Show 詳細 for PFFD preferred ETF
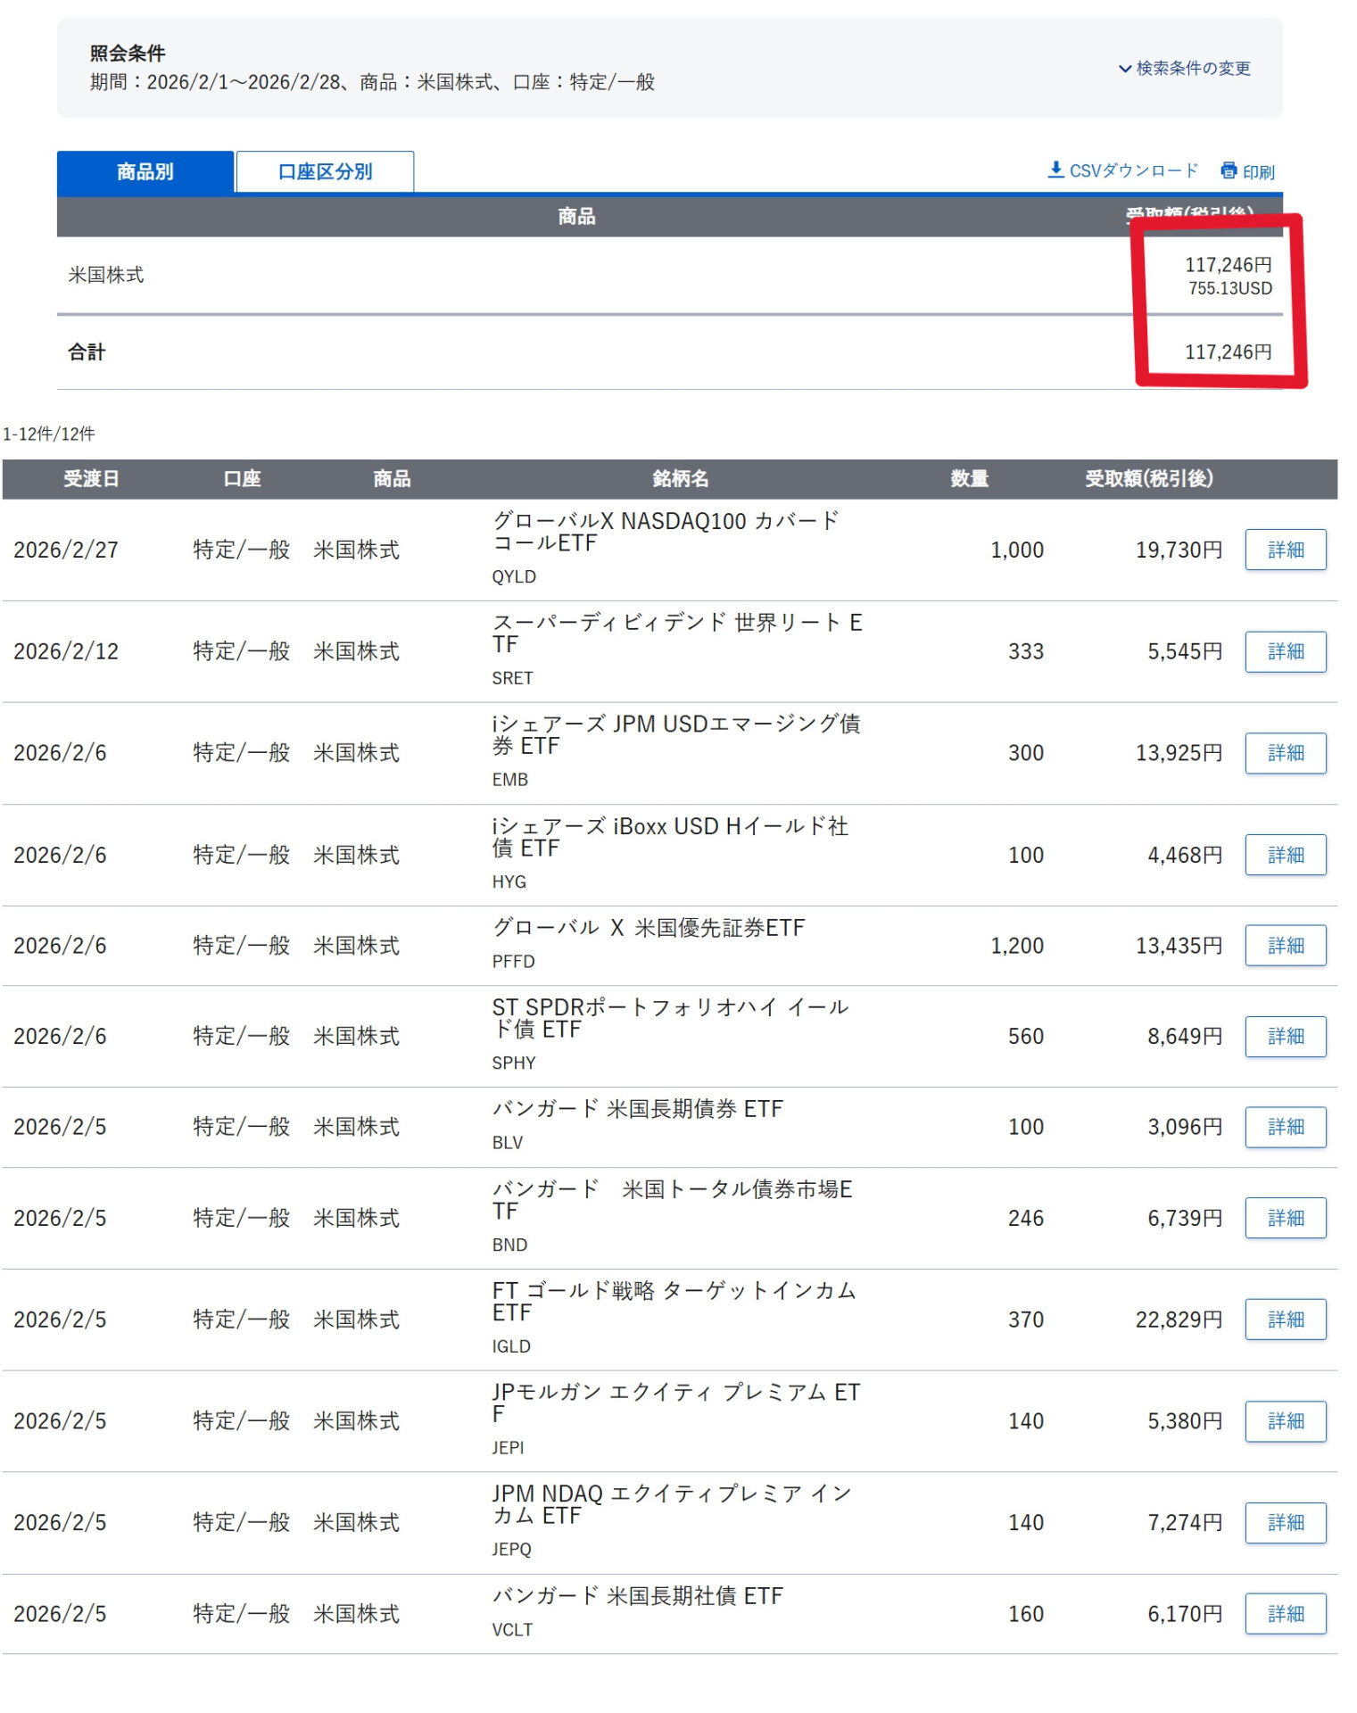This screenshot has height=1713, width=1357. pyautogui.click(x=1285, y=946)
